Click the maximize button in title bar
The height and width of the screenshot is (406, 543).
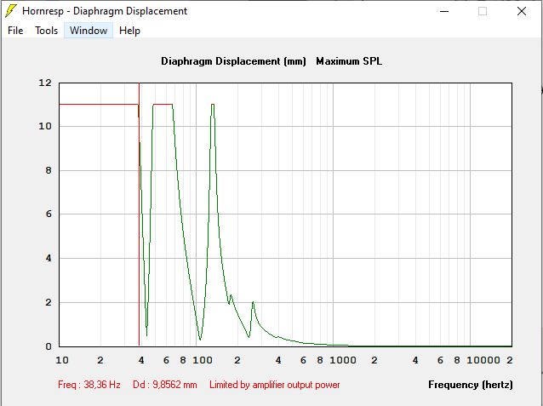(x=483, y=11)
